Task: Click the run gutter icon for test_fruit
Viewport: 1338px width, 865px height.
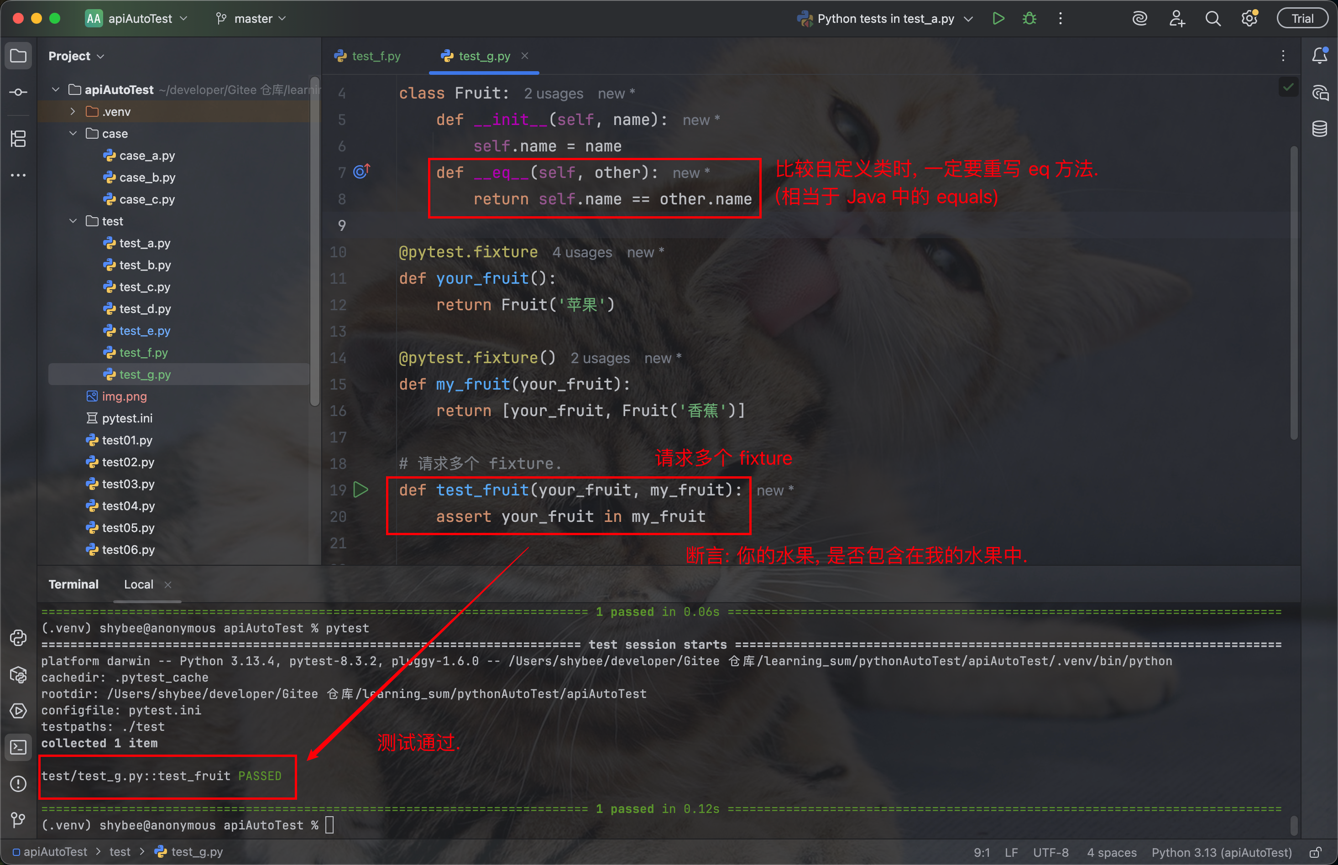Action: click(361, 490)
